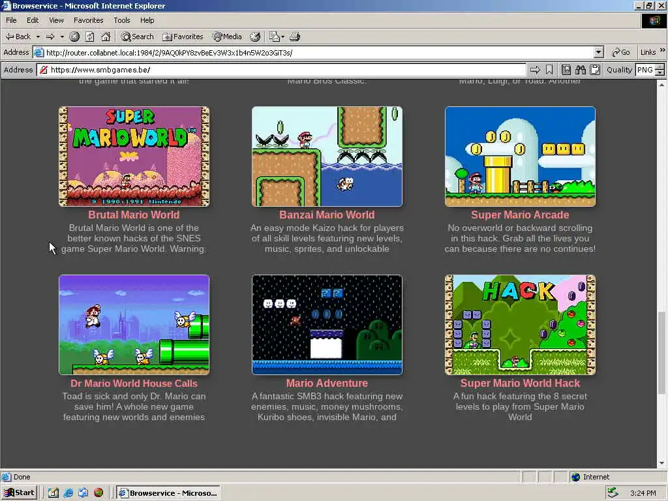Open the Super Mario Arcade link
Viewport: 668px width, 501px height.
point(520,215)
